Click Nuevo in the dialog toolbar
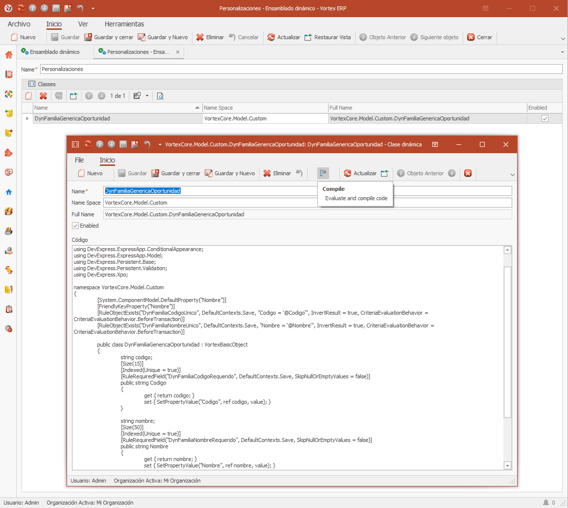Screen dimensions: 568x508 coord(91,173)
